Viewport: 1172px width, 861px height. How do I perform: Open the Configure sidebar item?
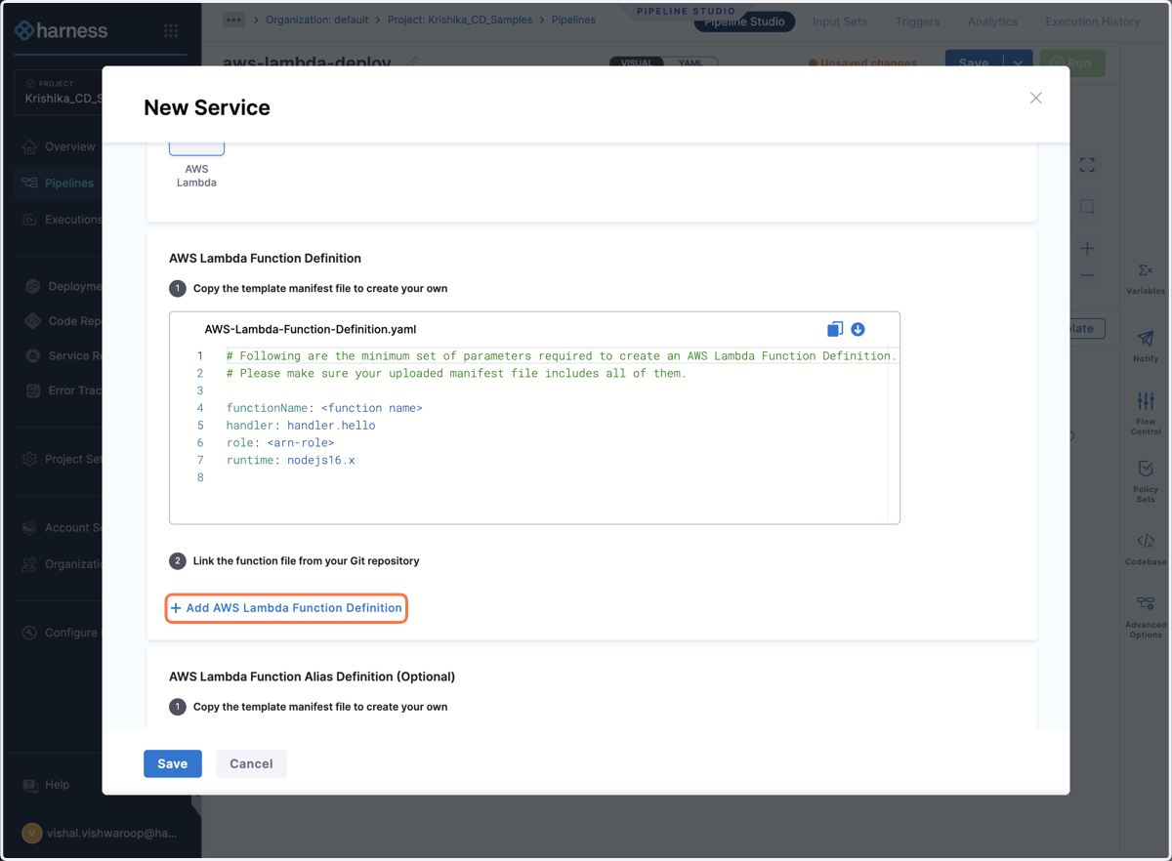coord(59,633)
